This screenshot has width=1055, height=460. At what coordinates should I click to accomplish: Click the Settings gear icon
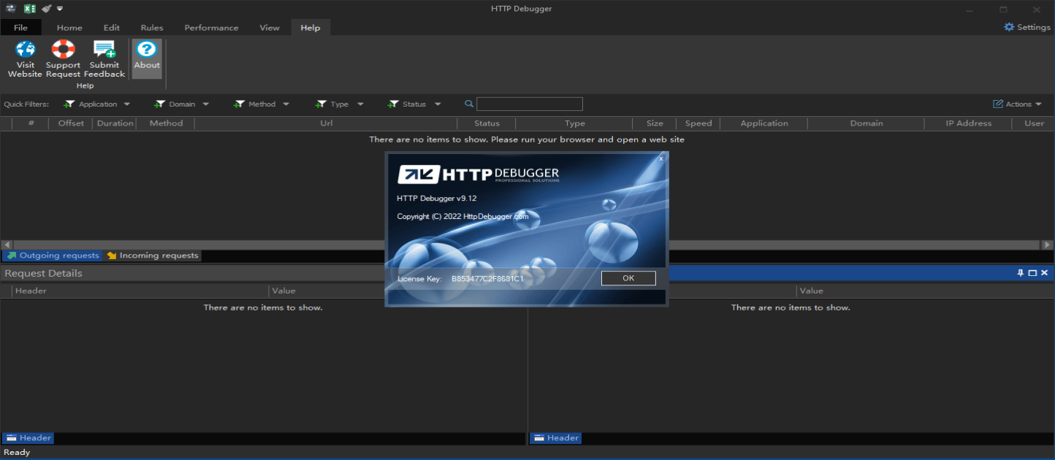pyautogui.click(x=1009, y=27)
